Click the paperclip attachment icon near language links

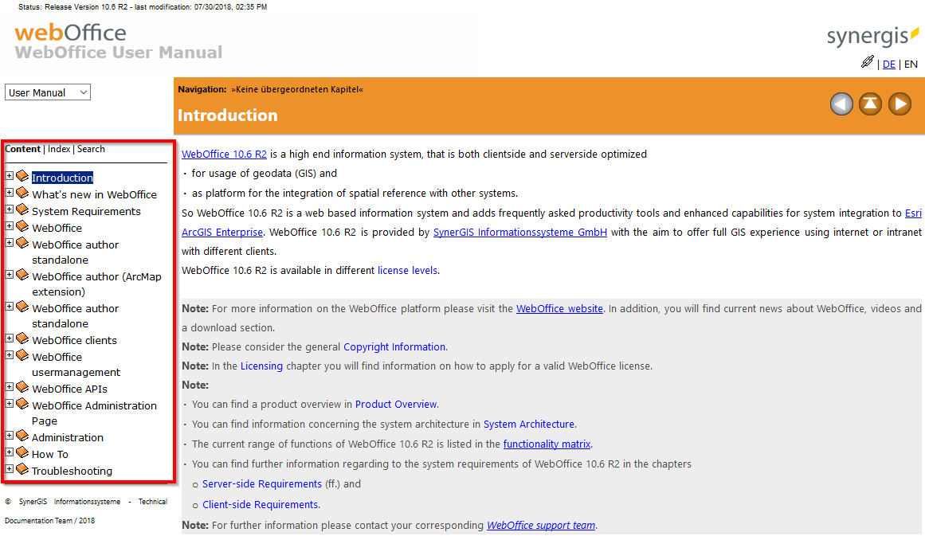868,61
